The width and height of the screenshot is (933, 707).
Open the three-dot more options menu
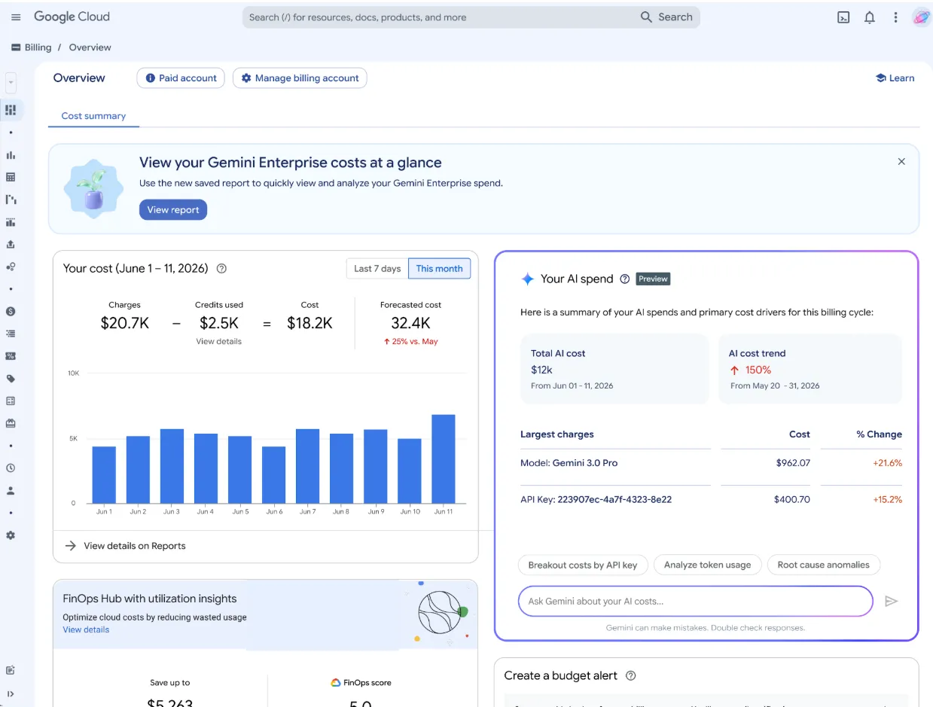coord(895,17)
